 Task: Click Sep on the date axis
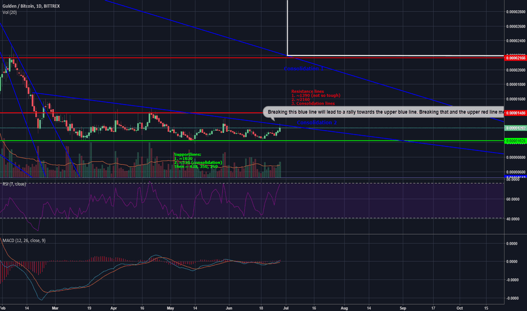[x=403, y=308]
